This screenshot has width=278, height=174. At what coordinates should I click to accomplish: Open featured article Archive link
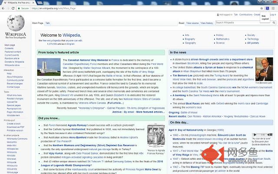pyautogui.click(x=117, y=112)
